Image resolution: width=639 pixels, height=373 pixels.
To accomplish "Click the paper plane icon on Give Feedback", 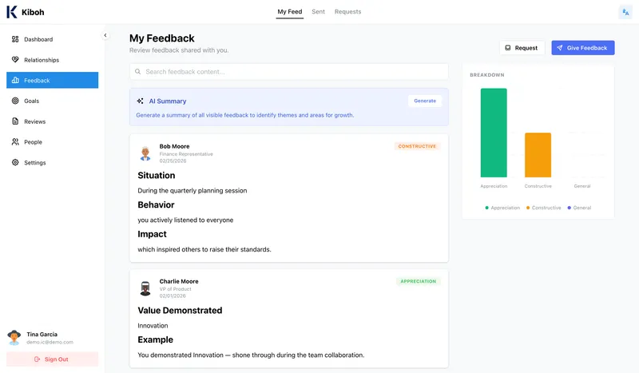I will click(560, 48).
